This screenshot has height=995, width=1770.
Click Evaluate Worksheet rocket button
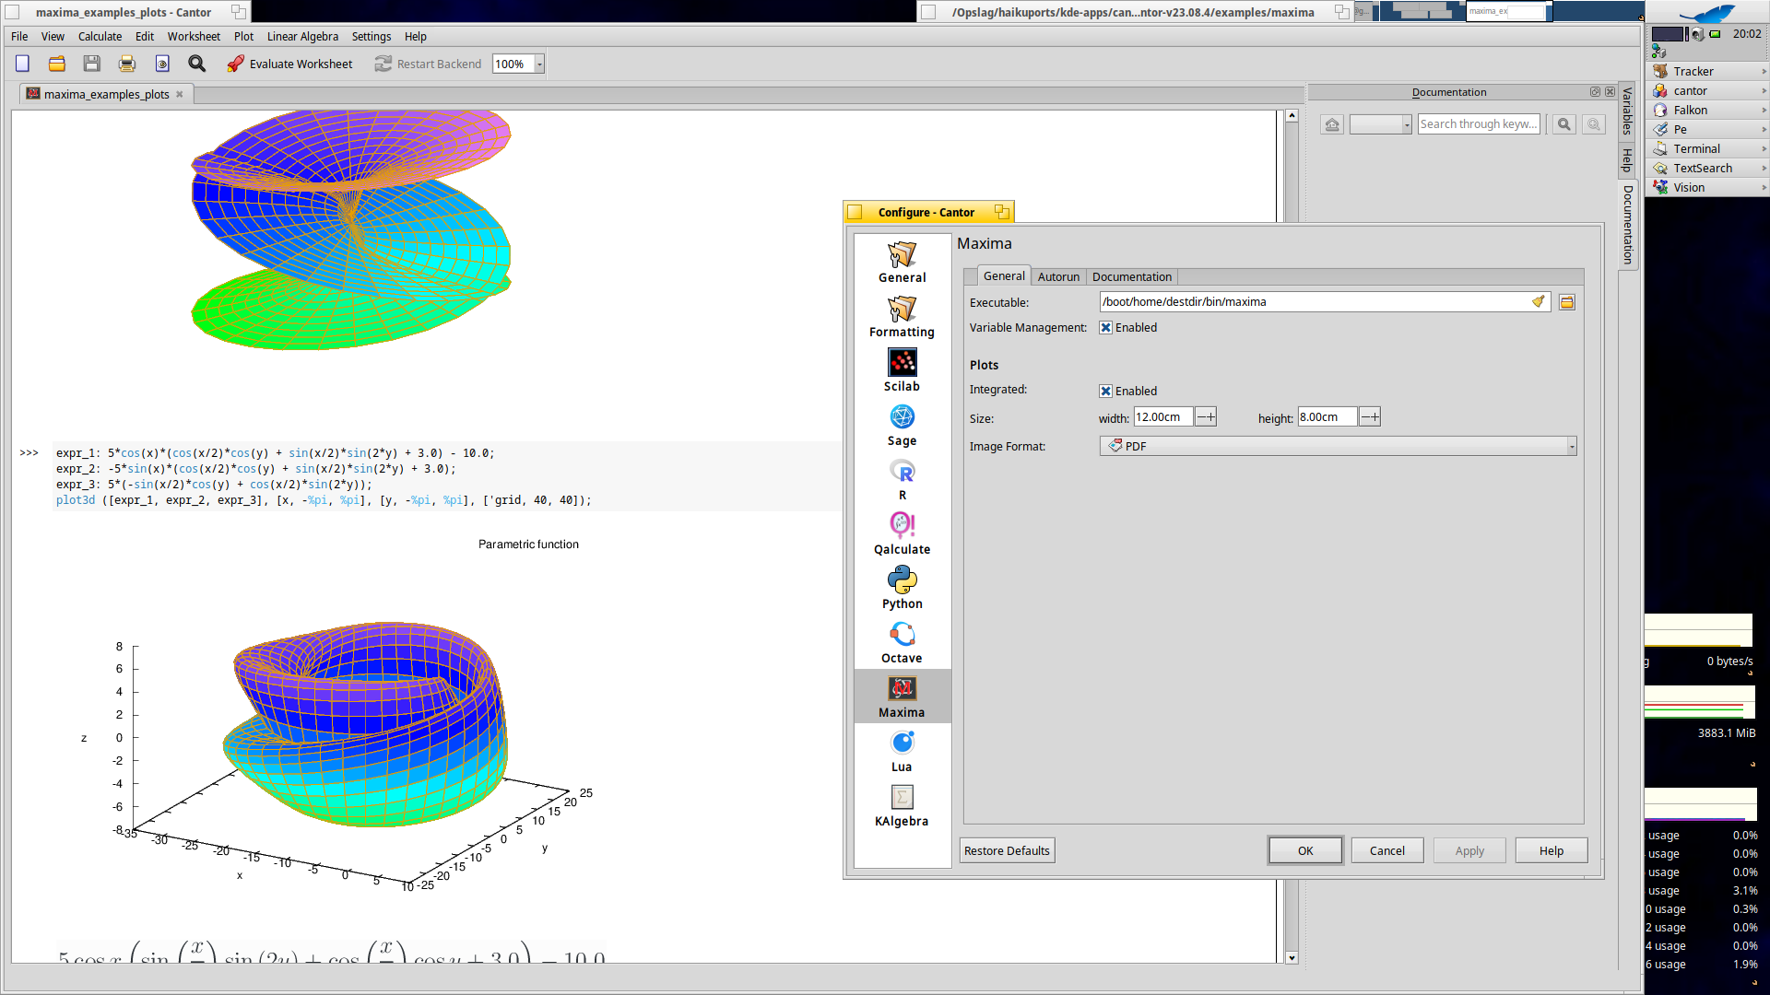pos(289,64)
